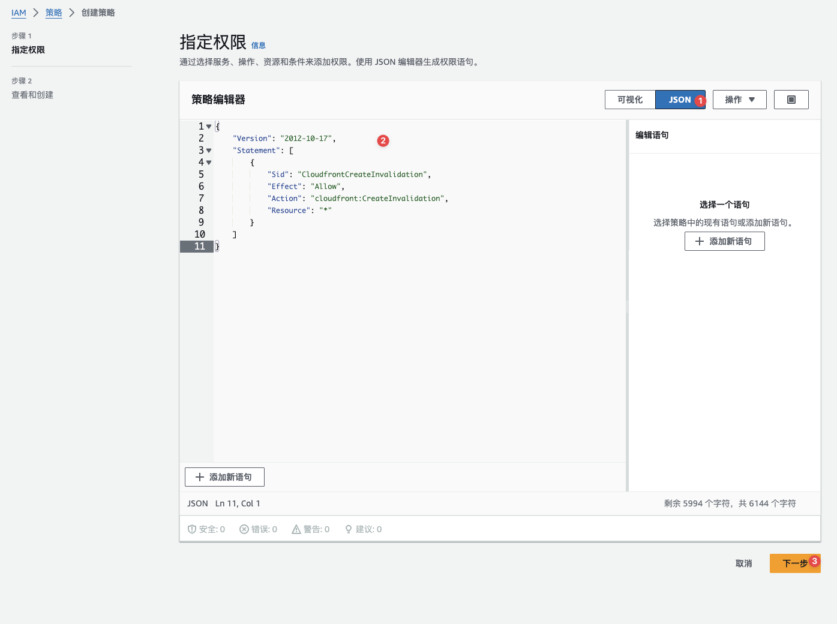Select step 1 指定权限 in sidebar
837x624 pixels.
point(28,50)
